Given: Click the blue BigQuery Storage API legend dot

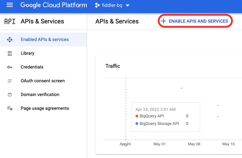Looking at the screenshot, I should [137, 124].
